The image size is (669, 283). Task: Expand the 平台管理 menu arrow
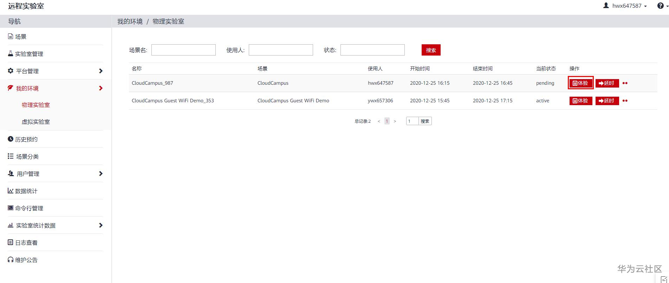pos(101,71)
